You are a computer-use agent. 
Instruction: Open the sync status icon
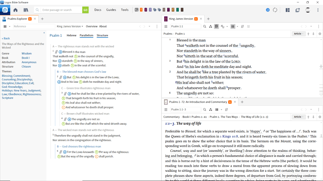tap(275, 10)
